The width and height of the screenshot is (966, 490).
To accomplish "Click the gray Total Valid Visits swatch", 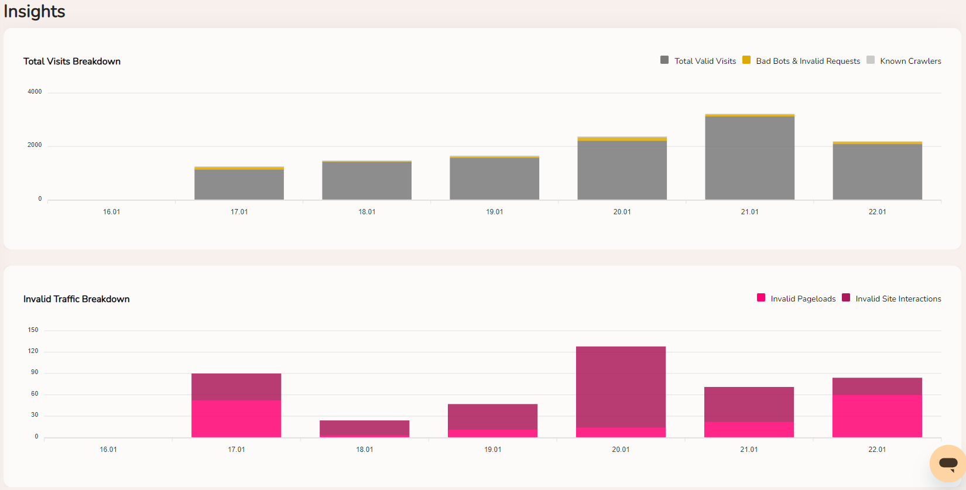I will pyautogui.click(x=664, y=60).
